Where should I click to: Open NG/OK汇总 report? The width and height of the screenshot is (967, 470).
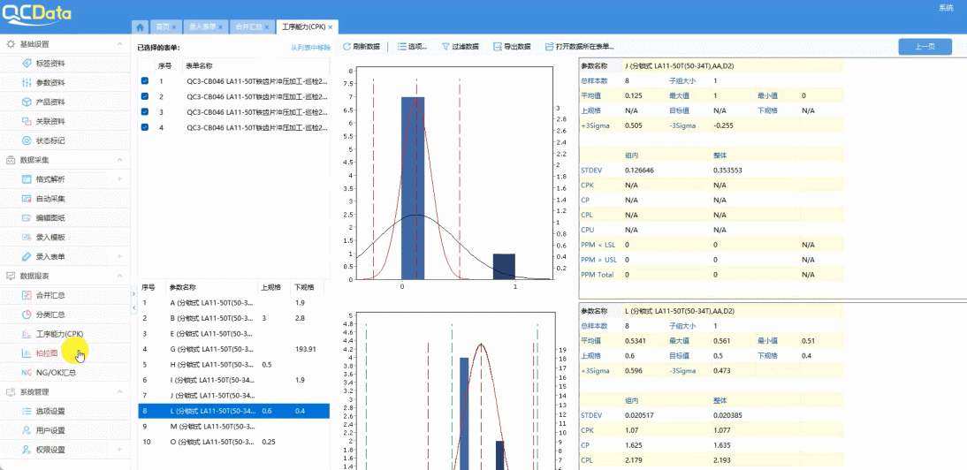[55, 373]
